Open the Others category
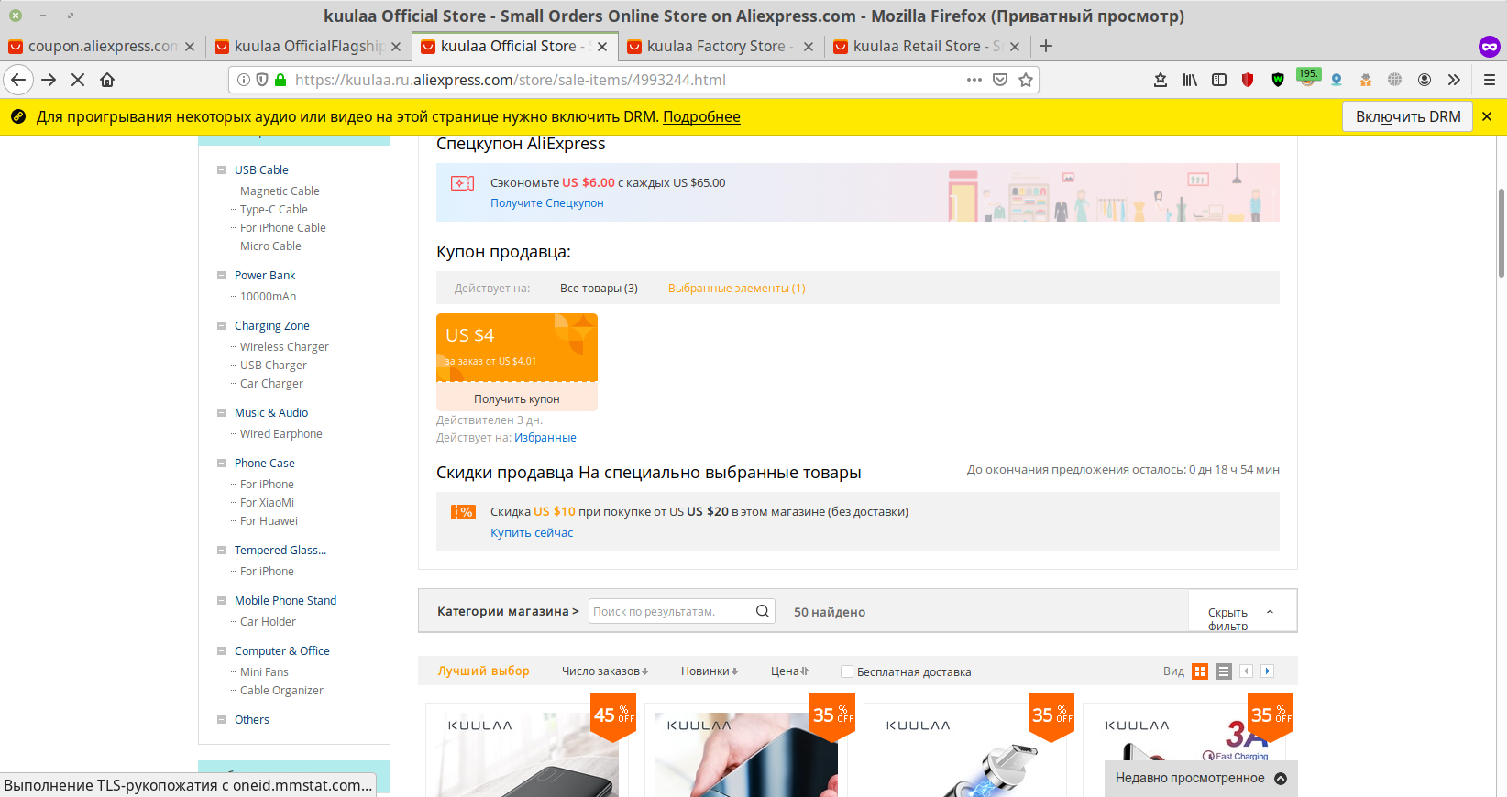Screen dimensions: 1507x797 (252, 720)
